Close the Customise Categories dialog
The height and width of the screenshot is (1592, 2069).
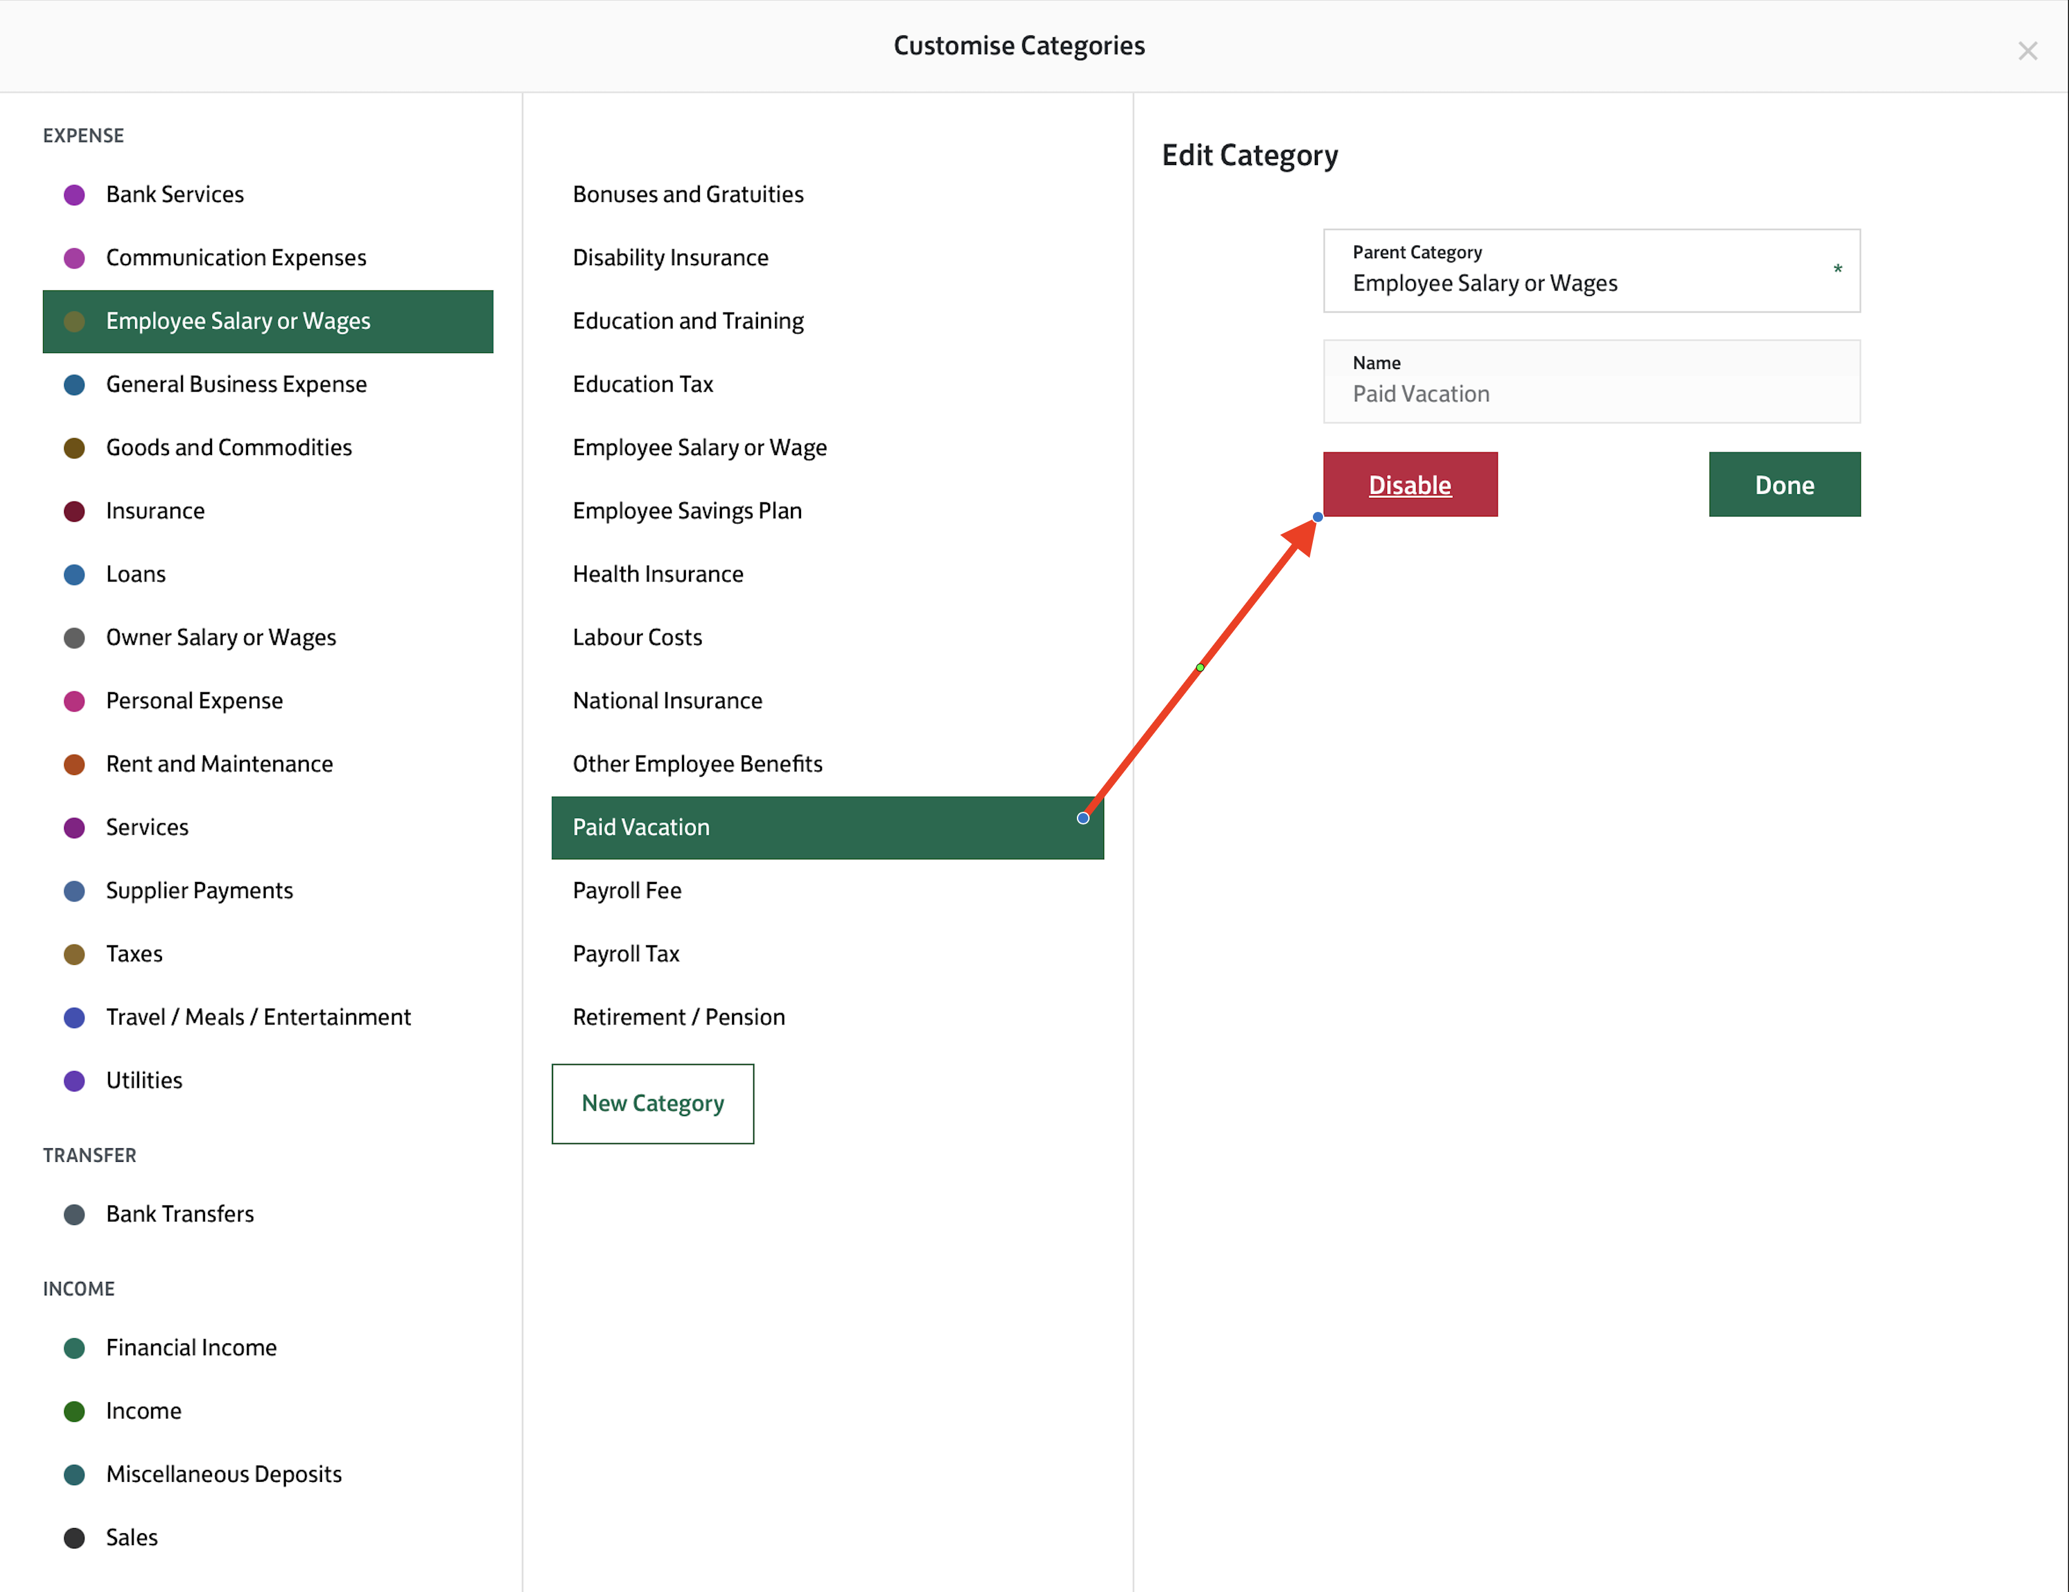(2027, 50)
